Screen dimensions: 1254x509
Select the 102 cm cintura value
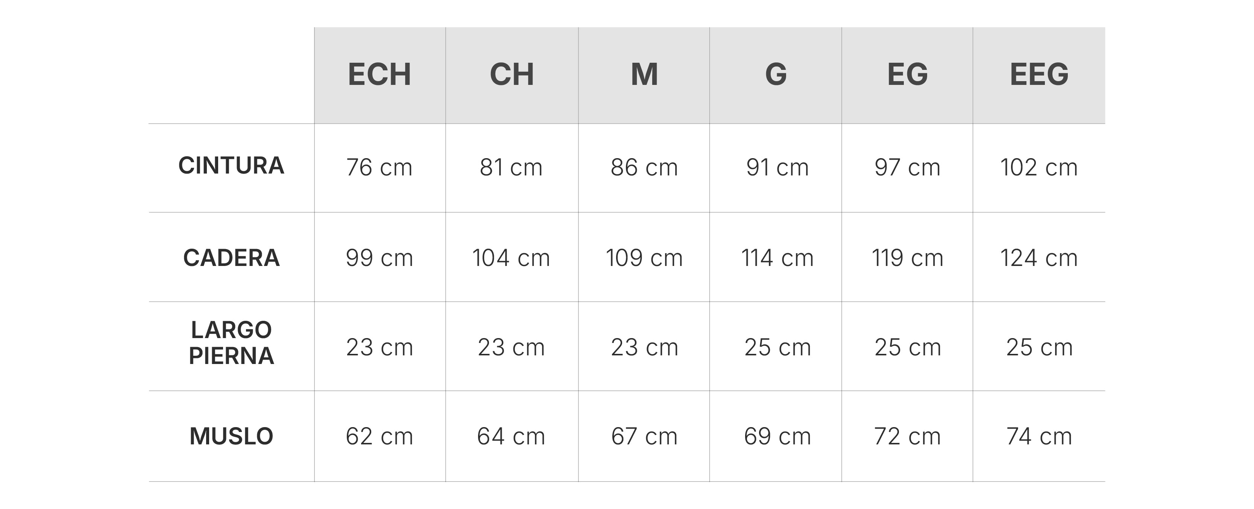click(1039, 168)
